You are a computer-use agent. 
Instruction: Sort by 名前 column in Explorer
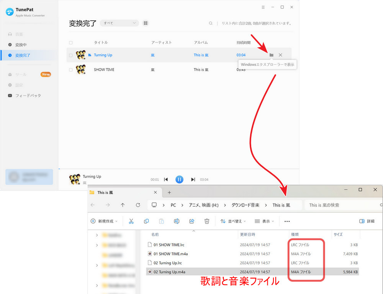tap(155, 234)
